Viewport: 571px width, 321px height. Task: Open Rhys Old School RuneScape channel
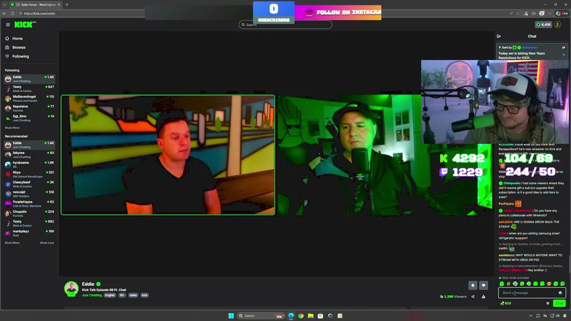coord(29,174)
